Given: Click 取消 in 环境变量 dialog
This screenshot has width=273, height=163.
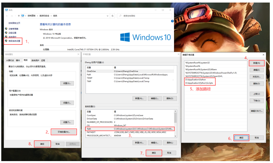Looking at the screenshot, I should click(169, 153).
